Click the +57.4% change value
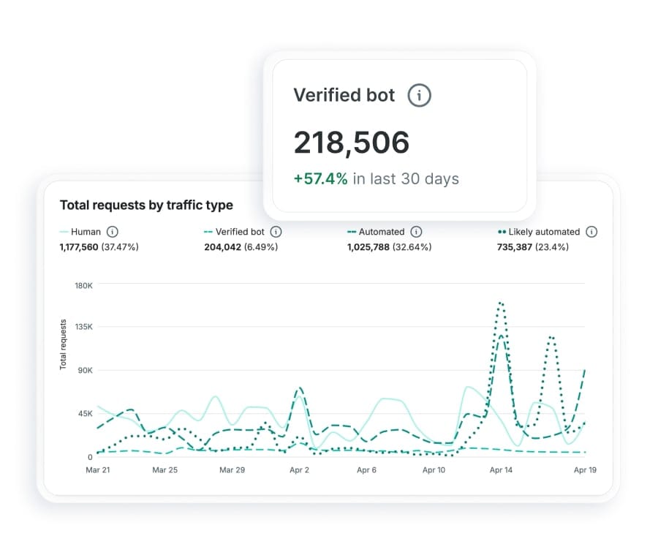 click(321, 179)
